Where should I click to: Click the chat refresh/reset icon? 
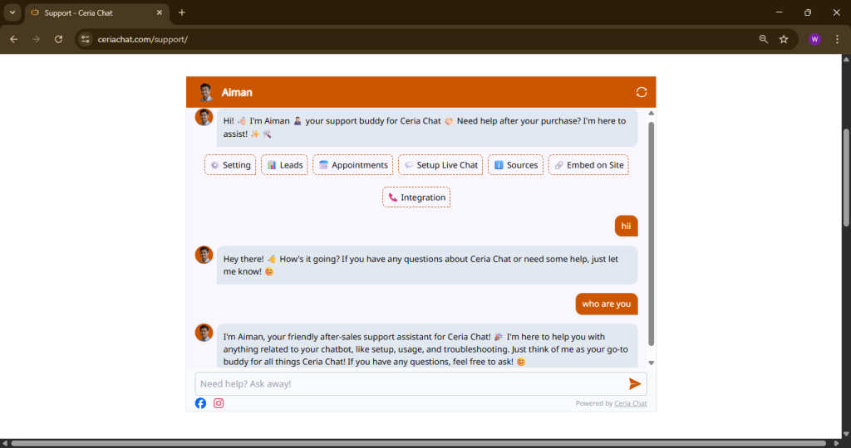(641, 92)
